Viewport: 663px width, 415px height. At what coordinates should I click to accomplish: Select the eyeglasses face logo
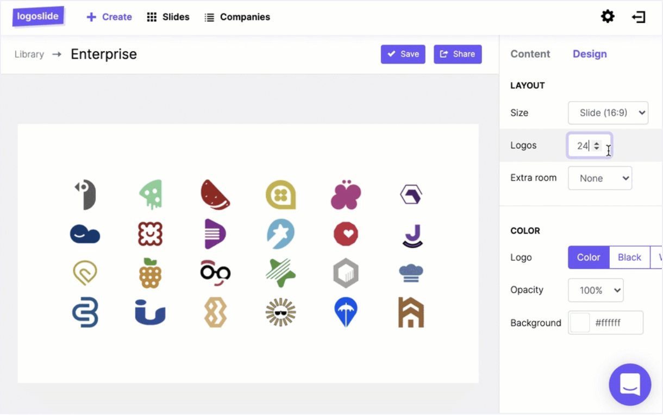[x=215, y=273]
